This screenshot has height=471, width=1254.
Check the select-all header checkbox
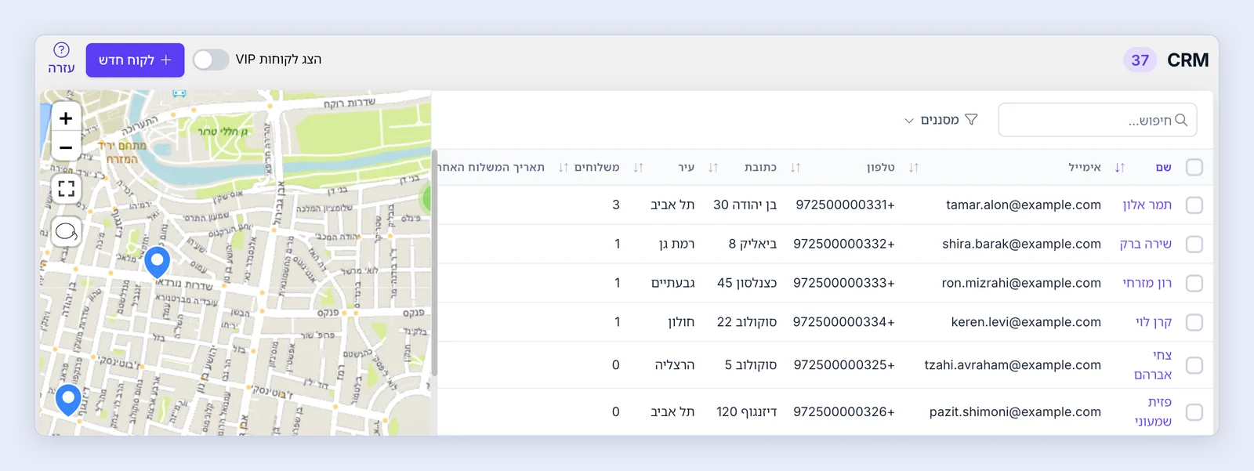1194,167
